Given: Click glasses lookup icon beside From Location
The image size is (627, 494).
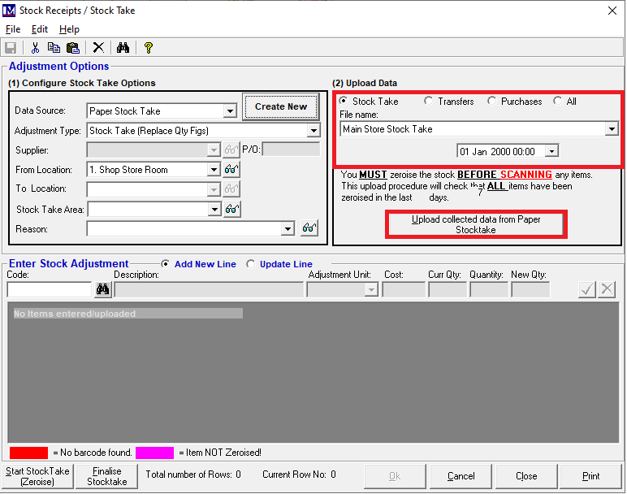Looking at the screenshot, I should coord(231,170).
